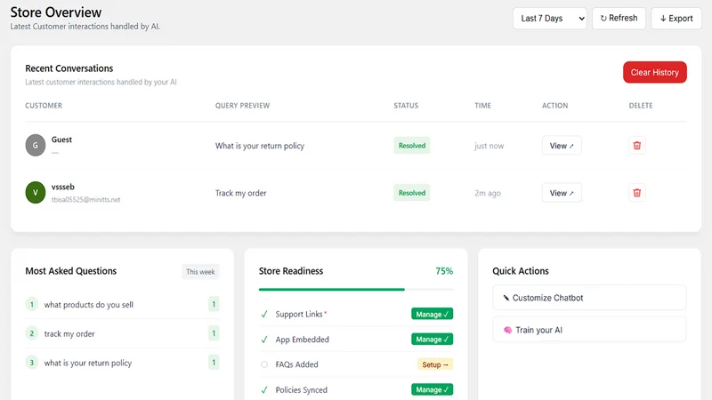Screen dimensions: 712x400
Task: Click the Resolved status for vssseb
Action: (x=412, y=193)
